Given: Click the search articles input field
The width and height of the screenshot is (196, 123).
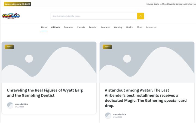Looking at the screenshot, I should coord(94,16).
